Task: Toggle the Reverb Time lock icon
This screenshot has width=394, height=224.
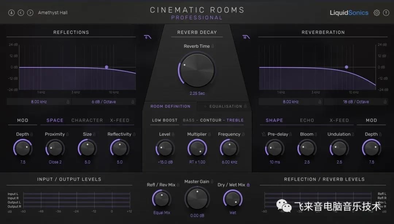Action: tap(213, 46)
